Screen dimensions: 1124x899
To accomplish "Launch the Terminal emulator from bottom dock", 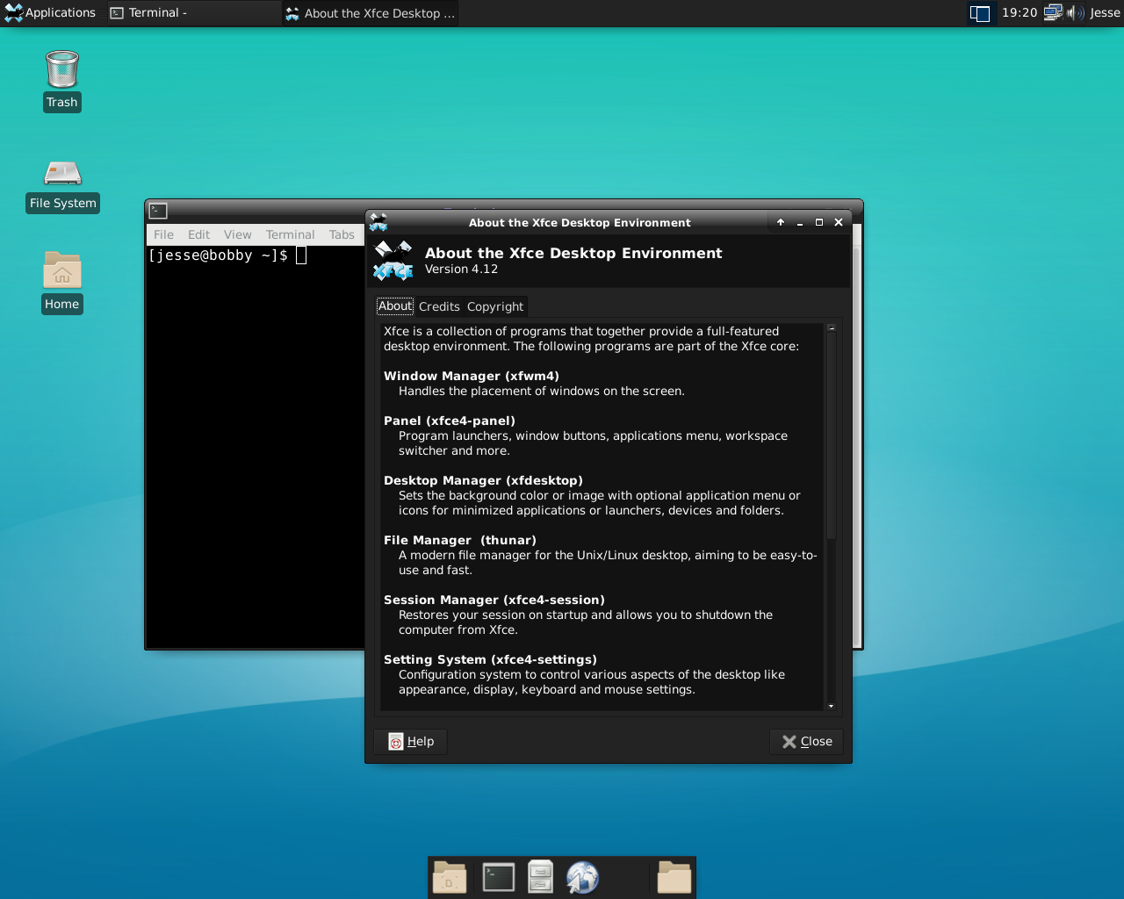I will 499,878.
